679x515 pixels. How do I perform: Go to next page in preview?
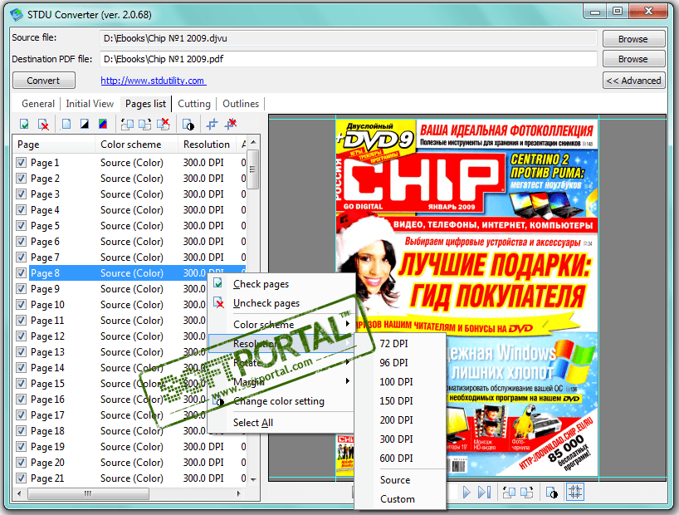coord(467,492)
